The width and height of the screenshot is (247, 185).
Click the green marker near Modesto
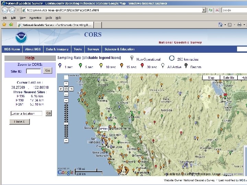point(119,143)
